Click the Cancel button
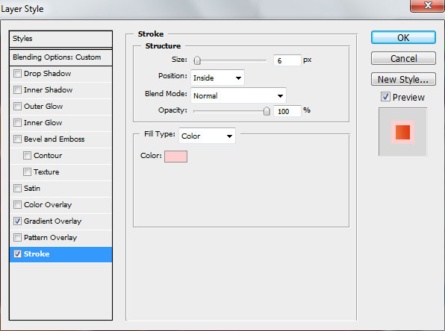The height and width of the screenshot is (331, 445). tap(403, 58)
